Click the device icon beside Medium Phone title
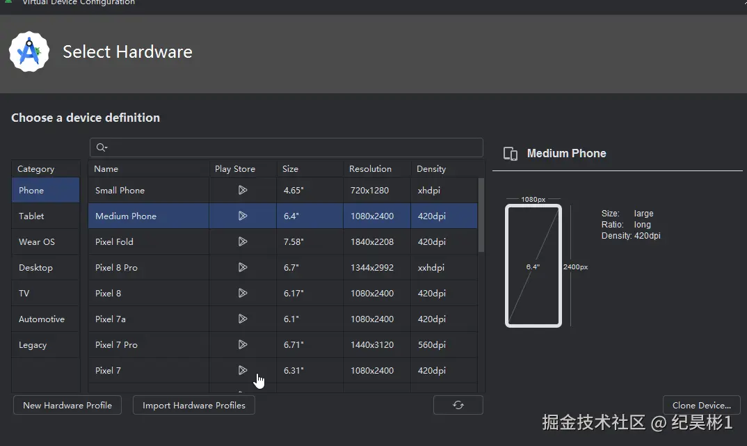This screenshot has height=446, width=747. pyautogui.click(x=511, y=154)
